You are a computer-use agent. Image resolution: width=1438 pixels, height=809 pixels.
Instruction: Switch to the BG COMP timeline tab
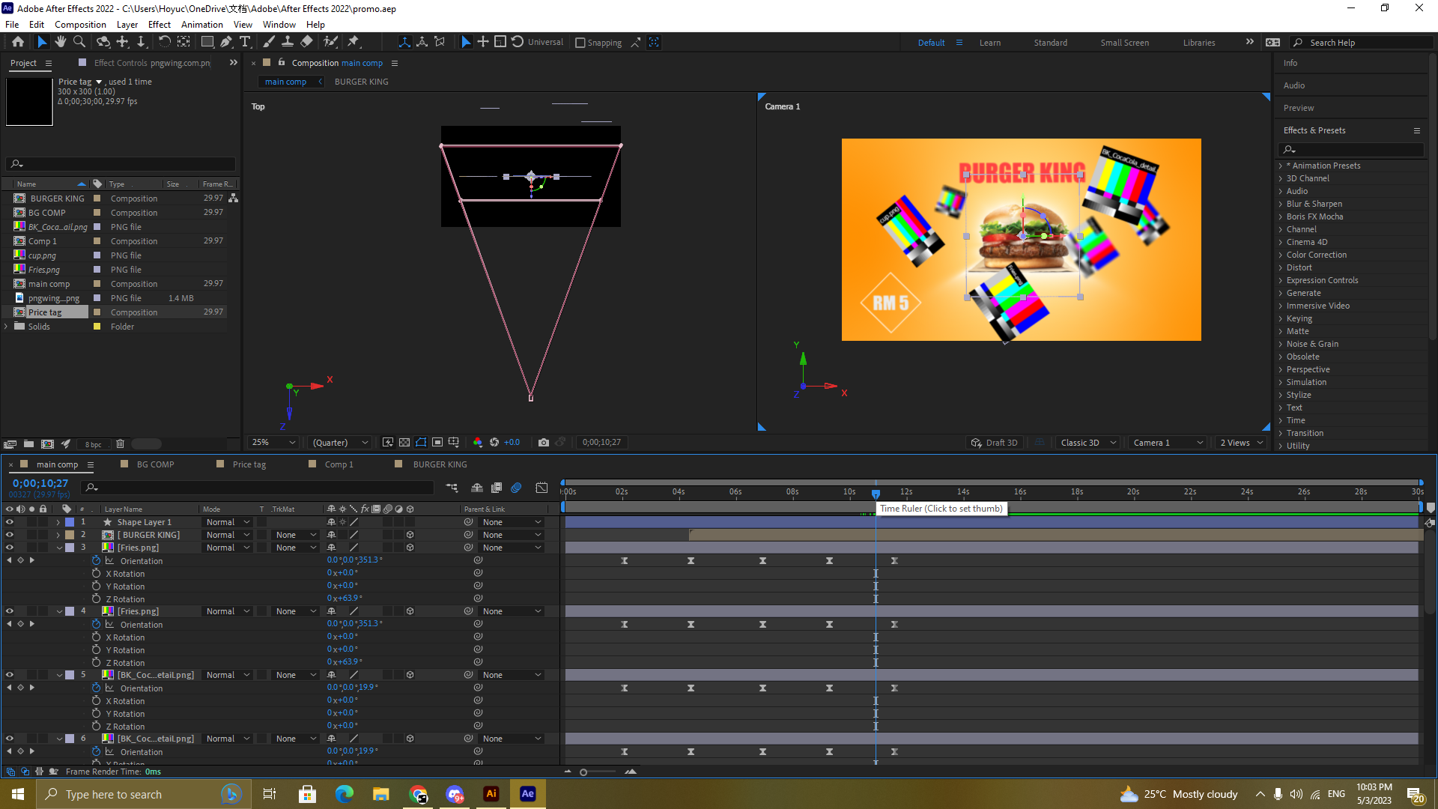pos(155,464)
